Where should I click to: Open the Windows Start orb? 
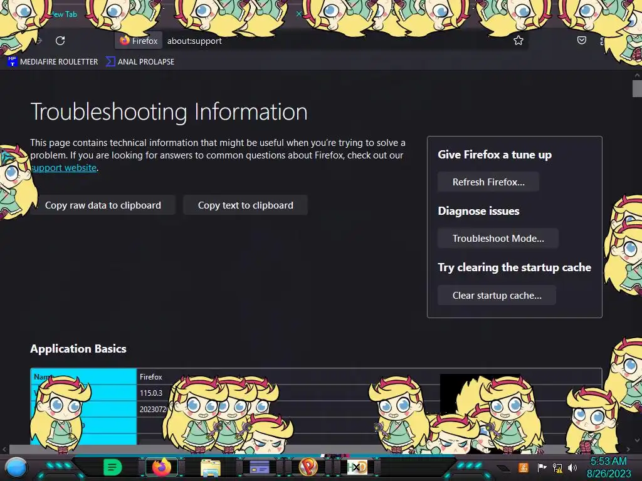(17, 467)
